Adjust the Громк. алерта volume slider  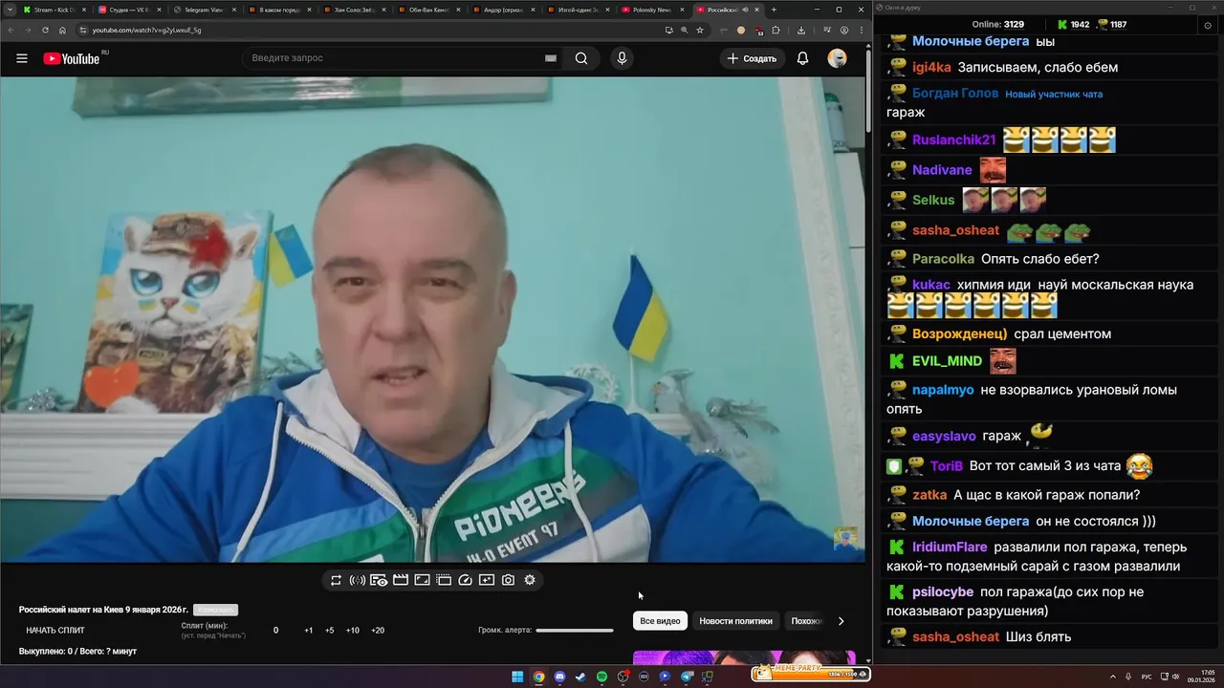pyautogui.click(x=575, y=631)
